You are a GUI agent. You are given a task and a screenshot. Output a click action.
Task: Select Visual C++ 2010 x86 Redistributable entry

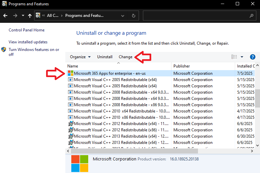pyautogui.click(x=161, y=117)
